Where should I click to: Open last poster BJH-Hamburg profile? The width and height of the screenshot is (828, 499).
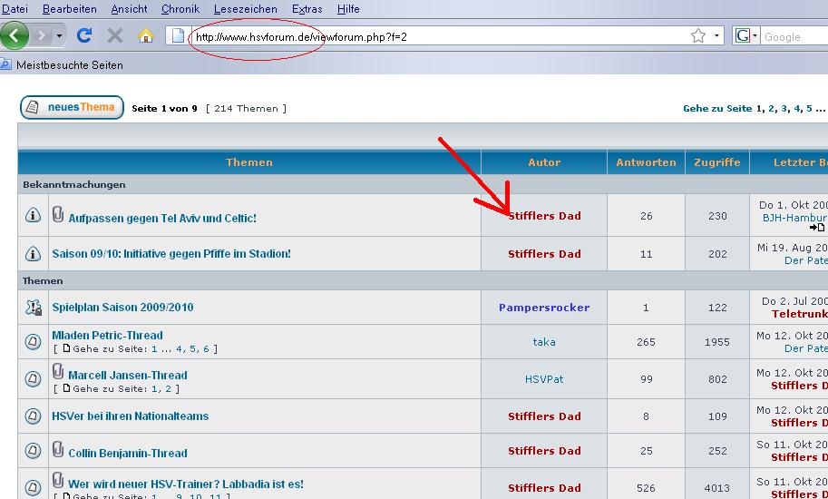(x=795, y=218)
